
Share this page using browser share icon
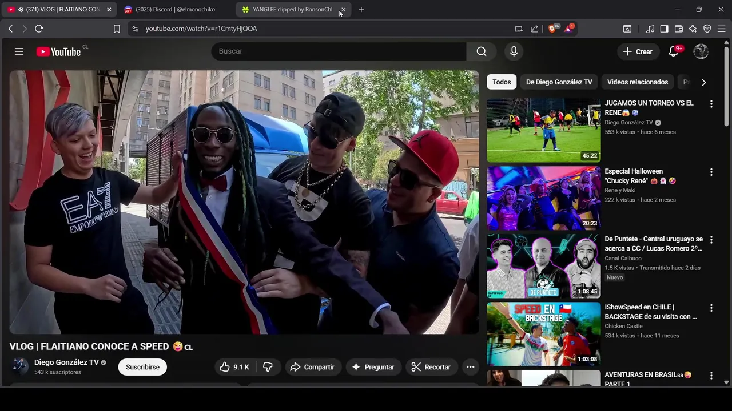coord(535,29)
